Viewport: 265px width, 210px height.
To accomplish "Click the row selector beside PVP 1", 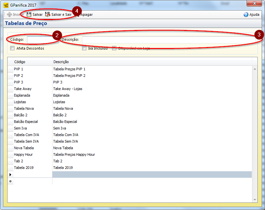I will tap(10, 69).
